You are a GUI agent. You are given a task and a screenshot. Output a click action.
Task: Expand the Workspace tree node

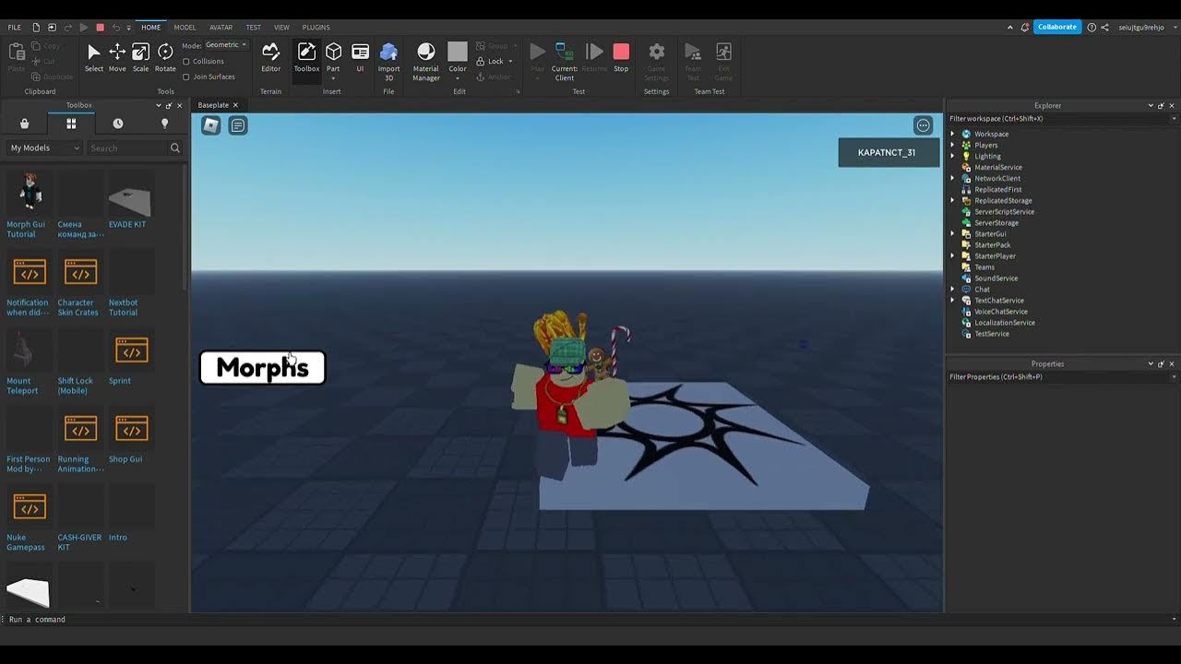pyautogui.click(x=953, y=134)
